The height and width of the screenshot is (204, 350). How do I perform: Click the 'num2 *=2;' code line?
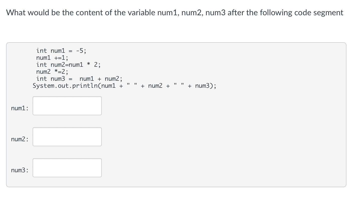[x=52, y=72]
